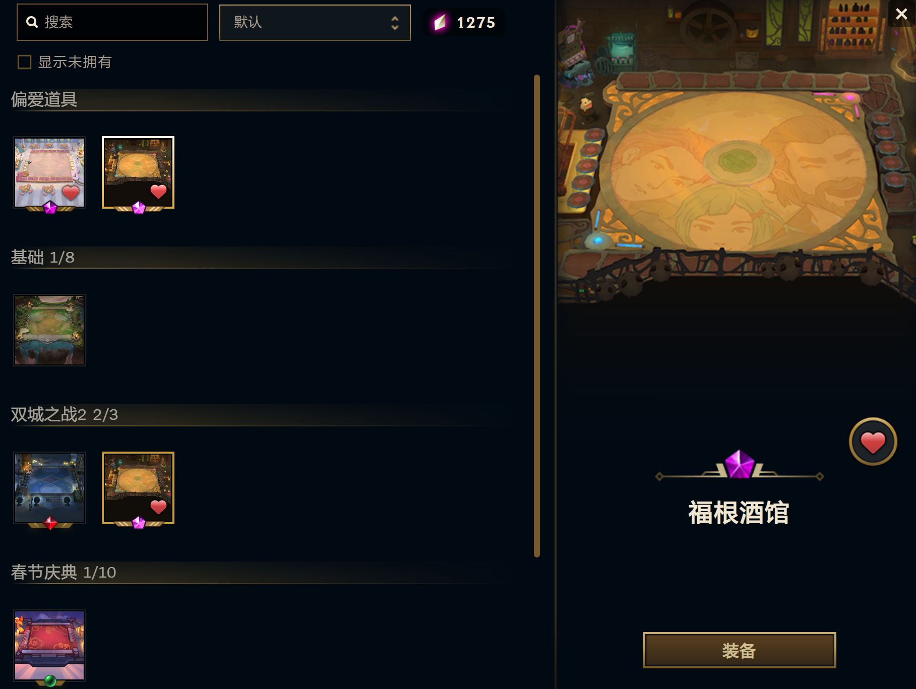
Task: Select the red festival arena in 春节庆典
Action: [49, 646]
